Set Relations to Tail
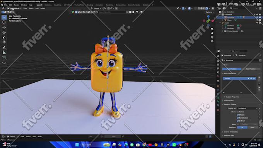This screenshot has height=148, width=263. click(242, 128)
